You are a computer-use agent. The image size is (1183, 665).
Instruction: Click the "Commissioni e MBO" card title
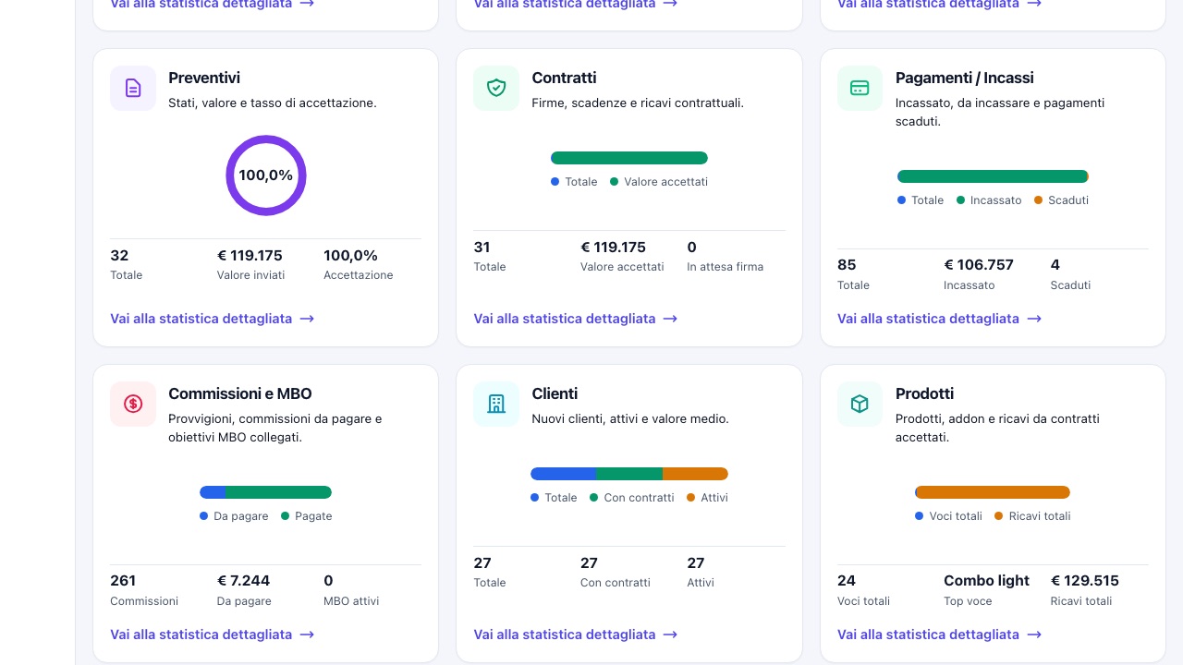click(x=240, y=393)
